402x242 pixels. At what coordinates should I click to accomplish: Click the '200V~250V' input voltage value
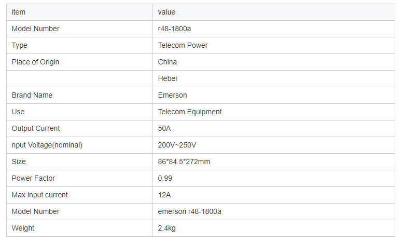point(177,145)
